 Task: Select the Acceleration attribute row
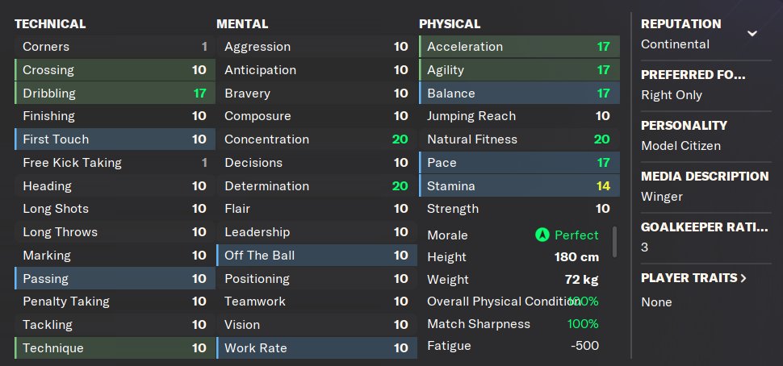[x=519, y=47]
